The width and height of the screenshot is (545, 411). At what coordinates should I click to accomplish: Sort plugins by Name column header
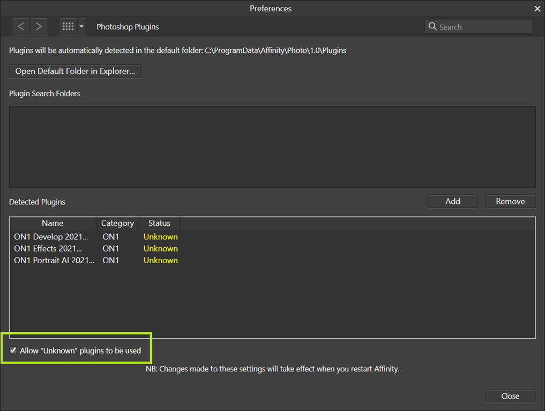(x=53, y=223)
